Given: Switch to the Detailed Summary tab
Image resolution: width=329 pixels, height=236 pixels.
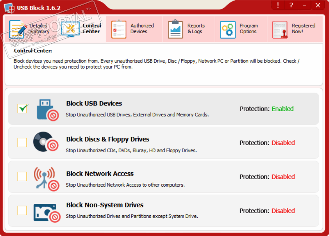Looking at the screenshot, I should coord(31,29).
